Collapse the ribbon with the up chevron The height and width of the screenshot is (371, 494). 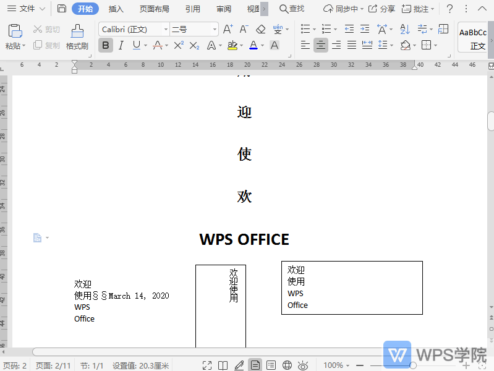[x=482, y=9]
